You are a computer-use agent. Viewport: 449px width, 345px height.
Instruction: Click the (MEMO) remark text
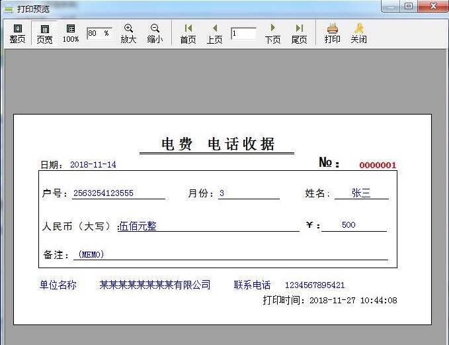[91, 254]
